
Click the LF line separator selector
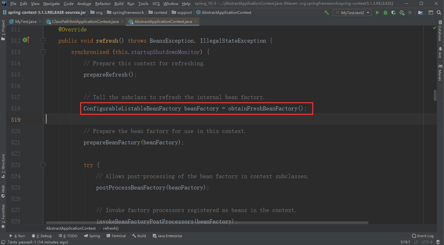[x=416, y=242]
